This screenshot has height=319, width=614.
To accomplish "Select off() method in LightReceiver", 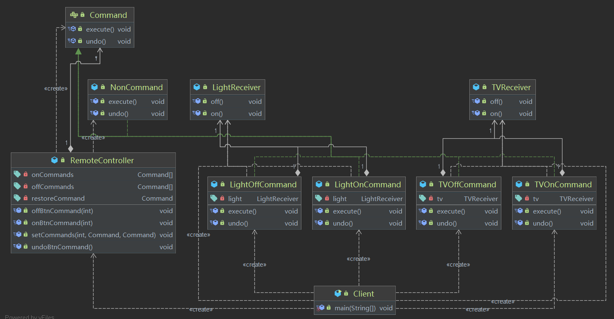I will [x=227, y=101].
